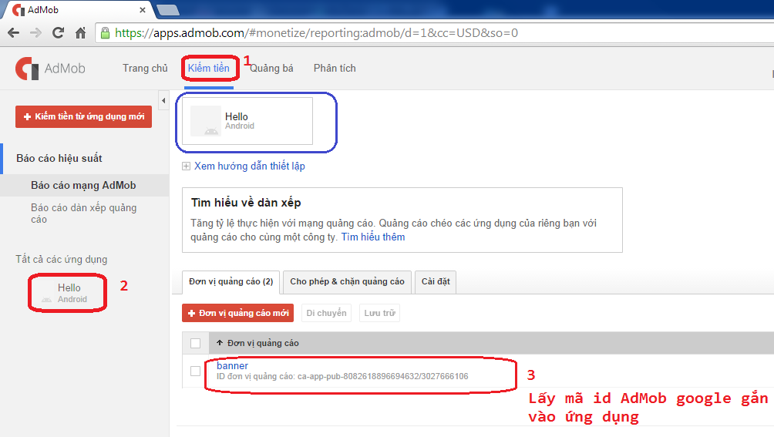The height and width of the screenshot is (437, 774).
Task: Open the 'Quảng bá' menu
Action: [271, 68]
